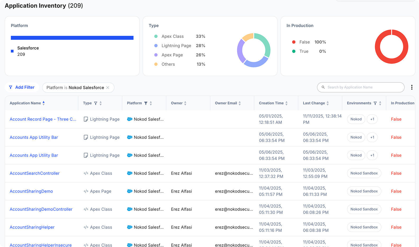Remove the Platform is Nokod Salesforce filter
The image size is (419, 247).
pos(108,88)
